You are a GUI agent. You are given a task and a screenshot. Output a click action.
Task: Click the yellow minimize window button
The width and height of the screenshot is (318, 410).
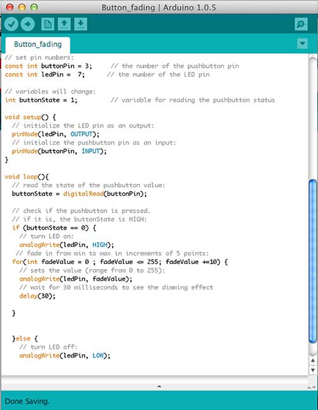[22, 8]
